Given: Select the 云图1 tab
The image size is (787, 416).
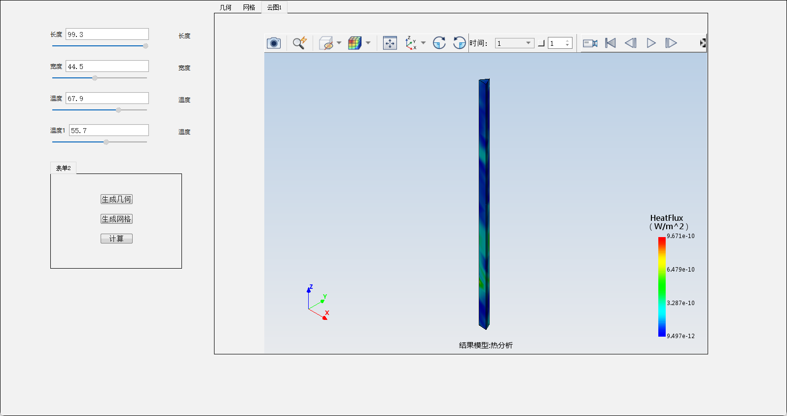Looking at the screenshot, I should coord(274,7).
